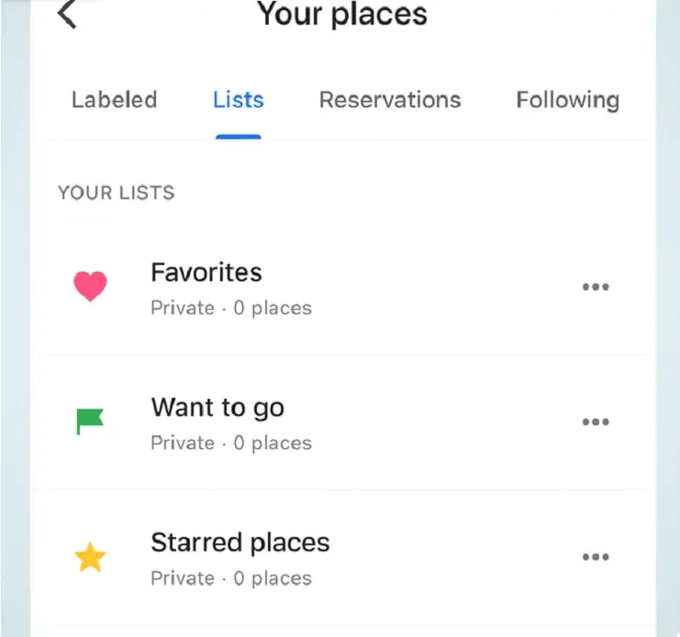Open the Starred places list title
This screenshot has width=680, height=637.
[240, 543]
